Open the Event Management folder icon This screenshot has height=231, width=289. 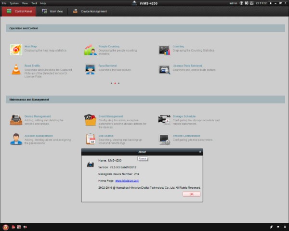tap(91, 120)
